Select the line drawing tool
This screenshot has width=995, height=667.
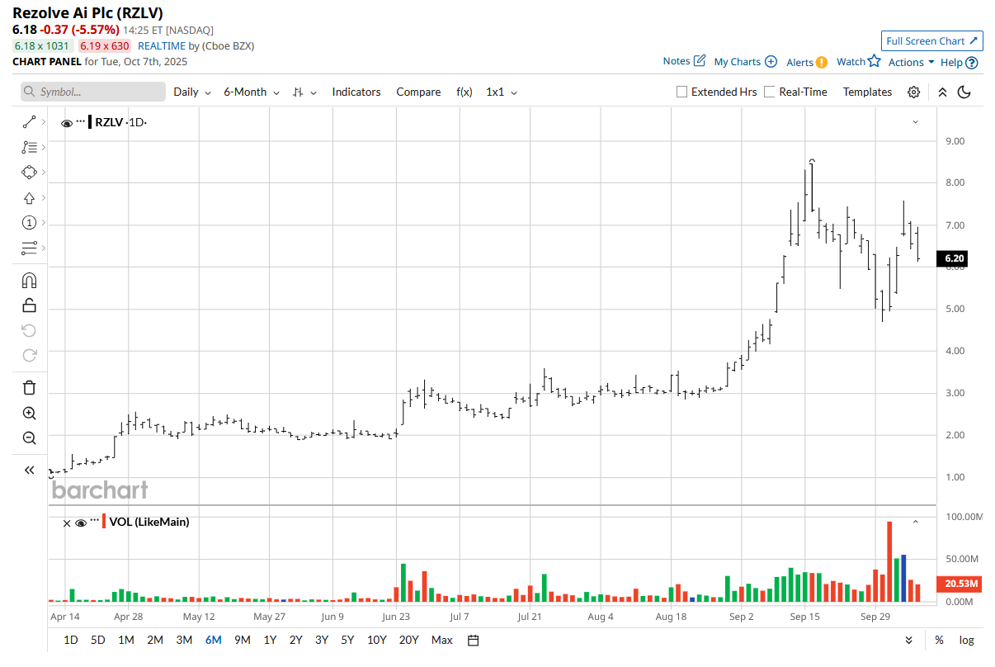(29, 122)
